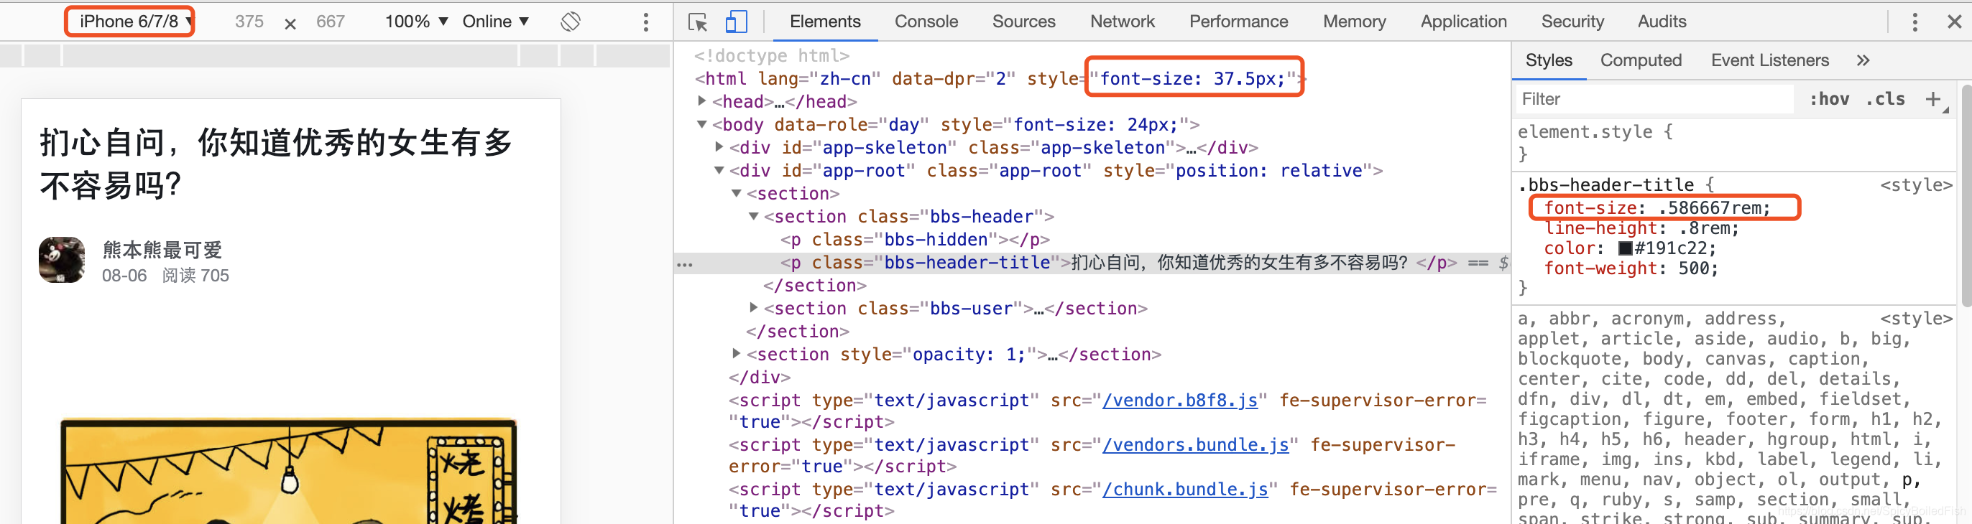Click the author name 熊本熊最可爱
Image resolution: width=1972 pixels, height=524 pixels.
click(x=162, y=249)
